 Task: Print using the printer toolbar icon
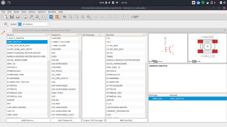click(x=18, y=17)
